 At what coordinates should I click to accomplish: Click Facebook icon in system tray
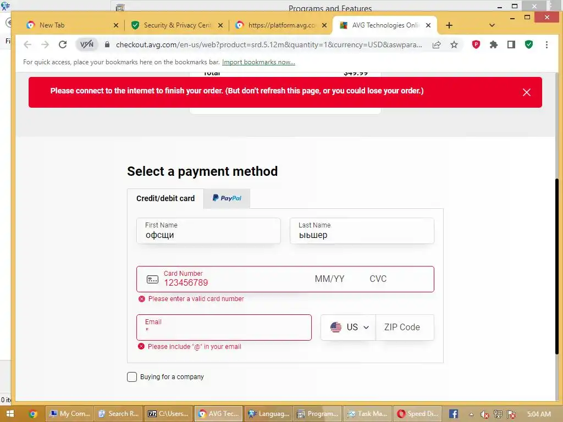[453, 414]
